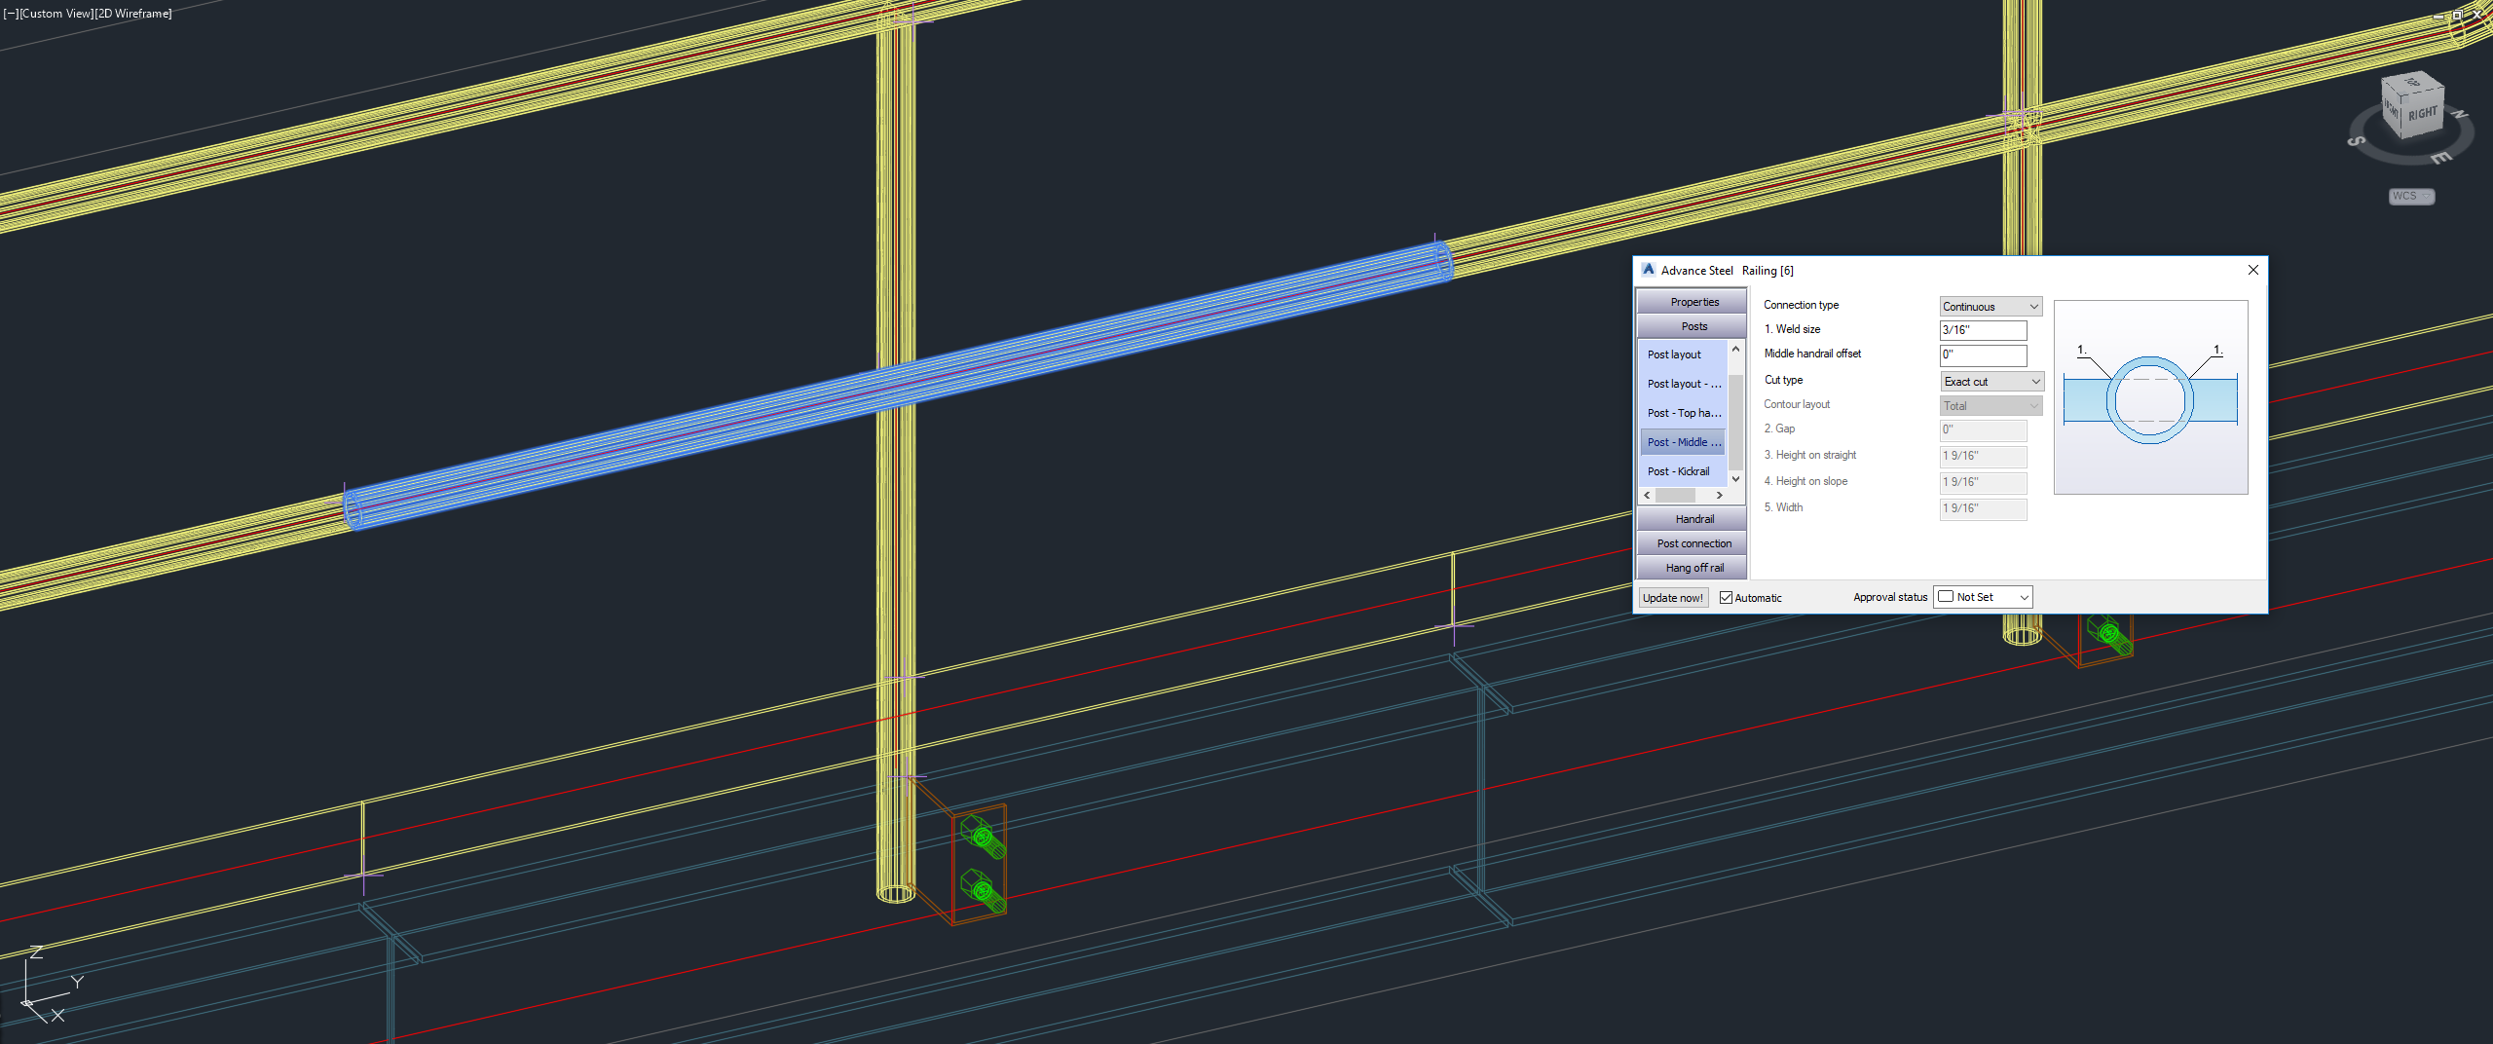
Task: Click the Update now! button
Action: coord(1672,598)
